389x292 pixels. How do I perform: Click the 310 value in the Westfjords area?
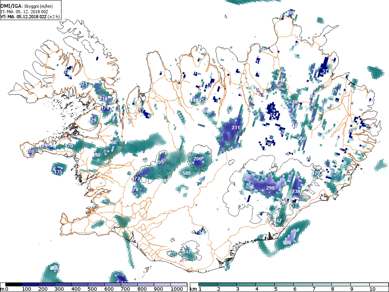103,99
